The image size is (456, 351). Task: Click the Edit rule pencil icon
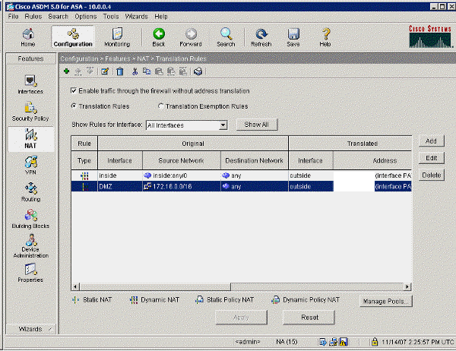(x=105, y=71)
